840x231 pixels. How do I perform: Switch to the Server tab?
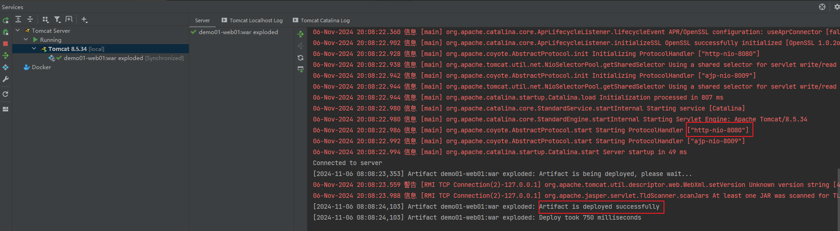(202, 20)
